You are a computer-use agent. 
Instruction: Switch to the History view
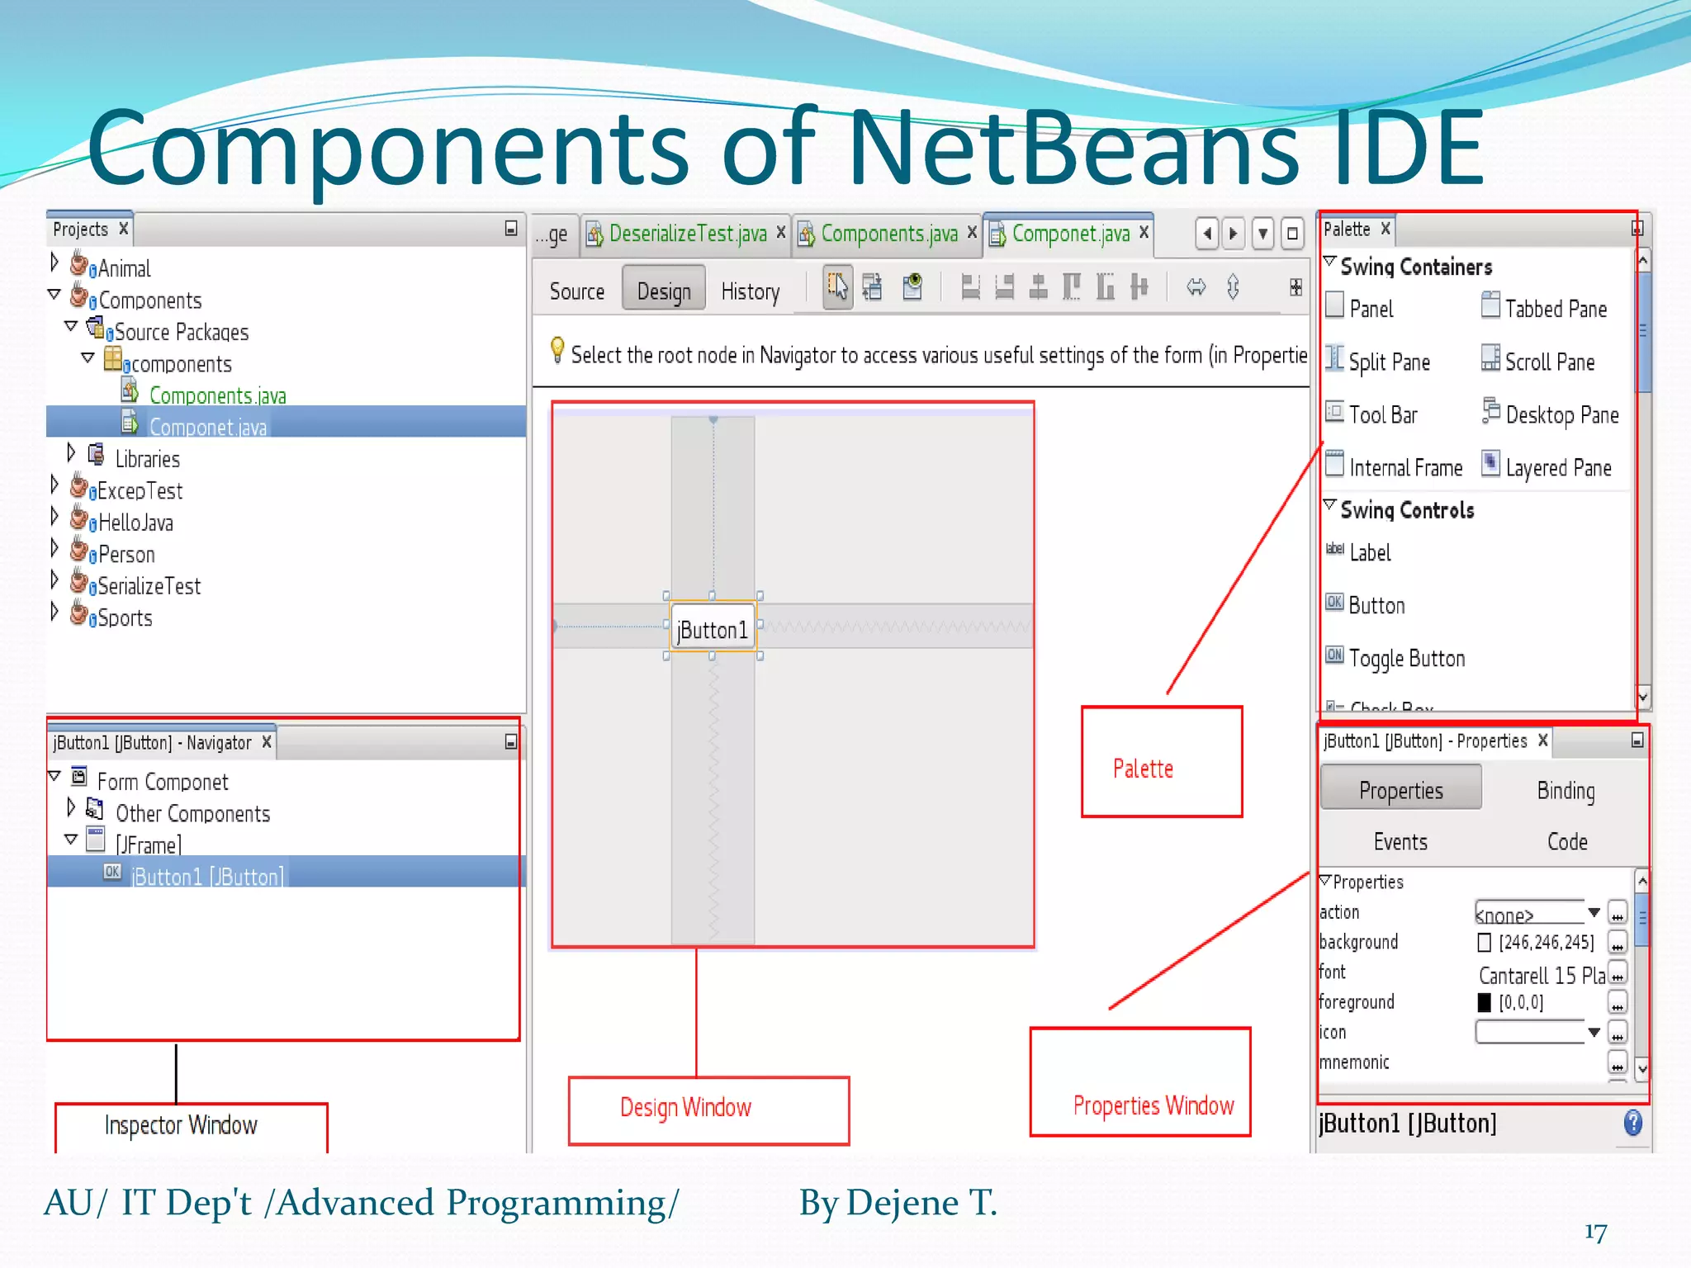[750, 291]
